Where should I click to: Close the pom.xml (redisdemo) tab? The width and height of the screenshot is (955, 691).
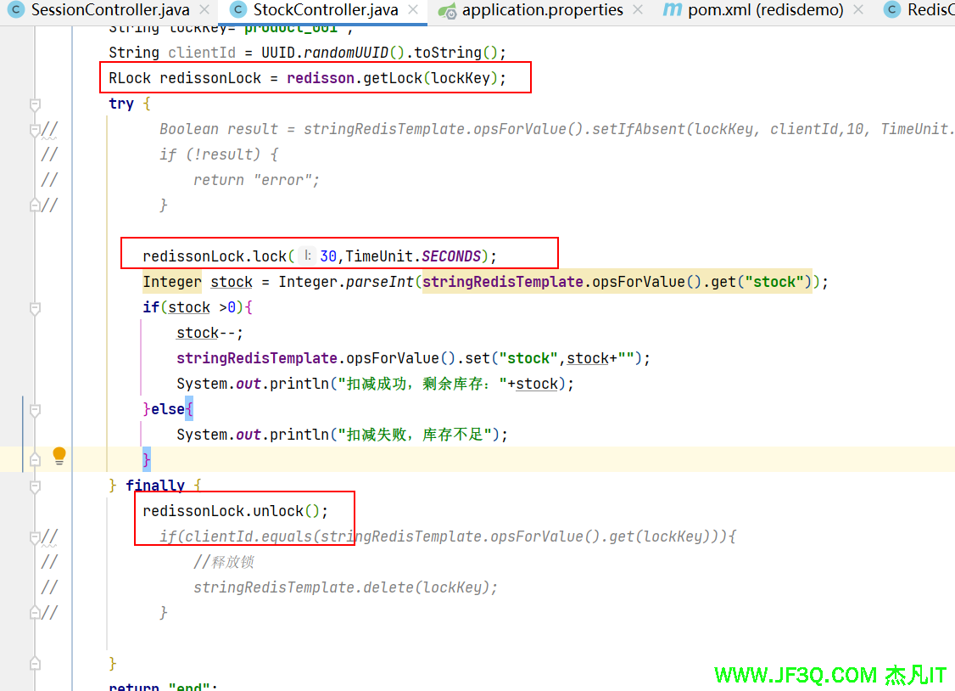click(858, 10)
